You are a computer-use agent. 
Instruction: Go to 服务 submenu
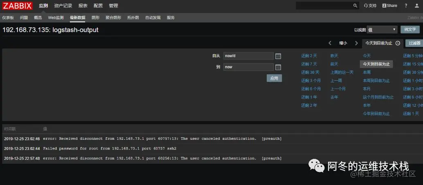tap(171, 18)
